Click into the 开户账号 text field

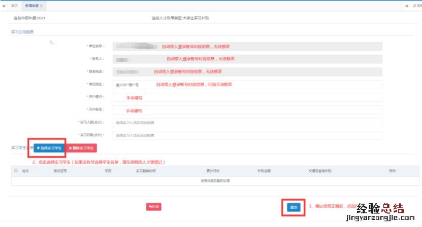(247, 110)
